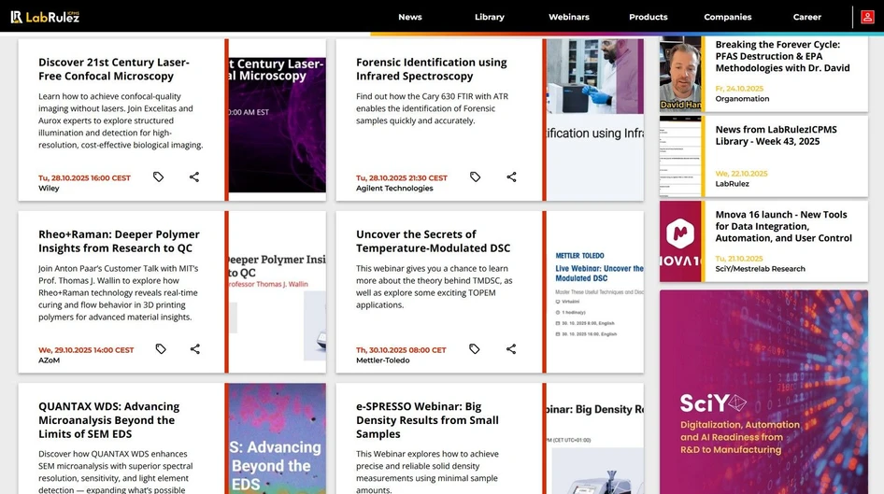Image resolution: width=884 pixels, height=494 pixels.
Task: Click tag icon on Laser-Free Confocal Microscopy card
Action: [x=159, y=176]
